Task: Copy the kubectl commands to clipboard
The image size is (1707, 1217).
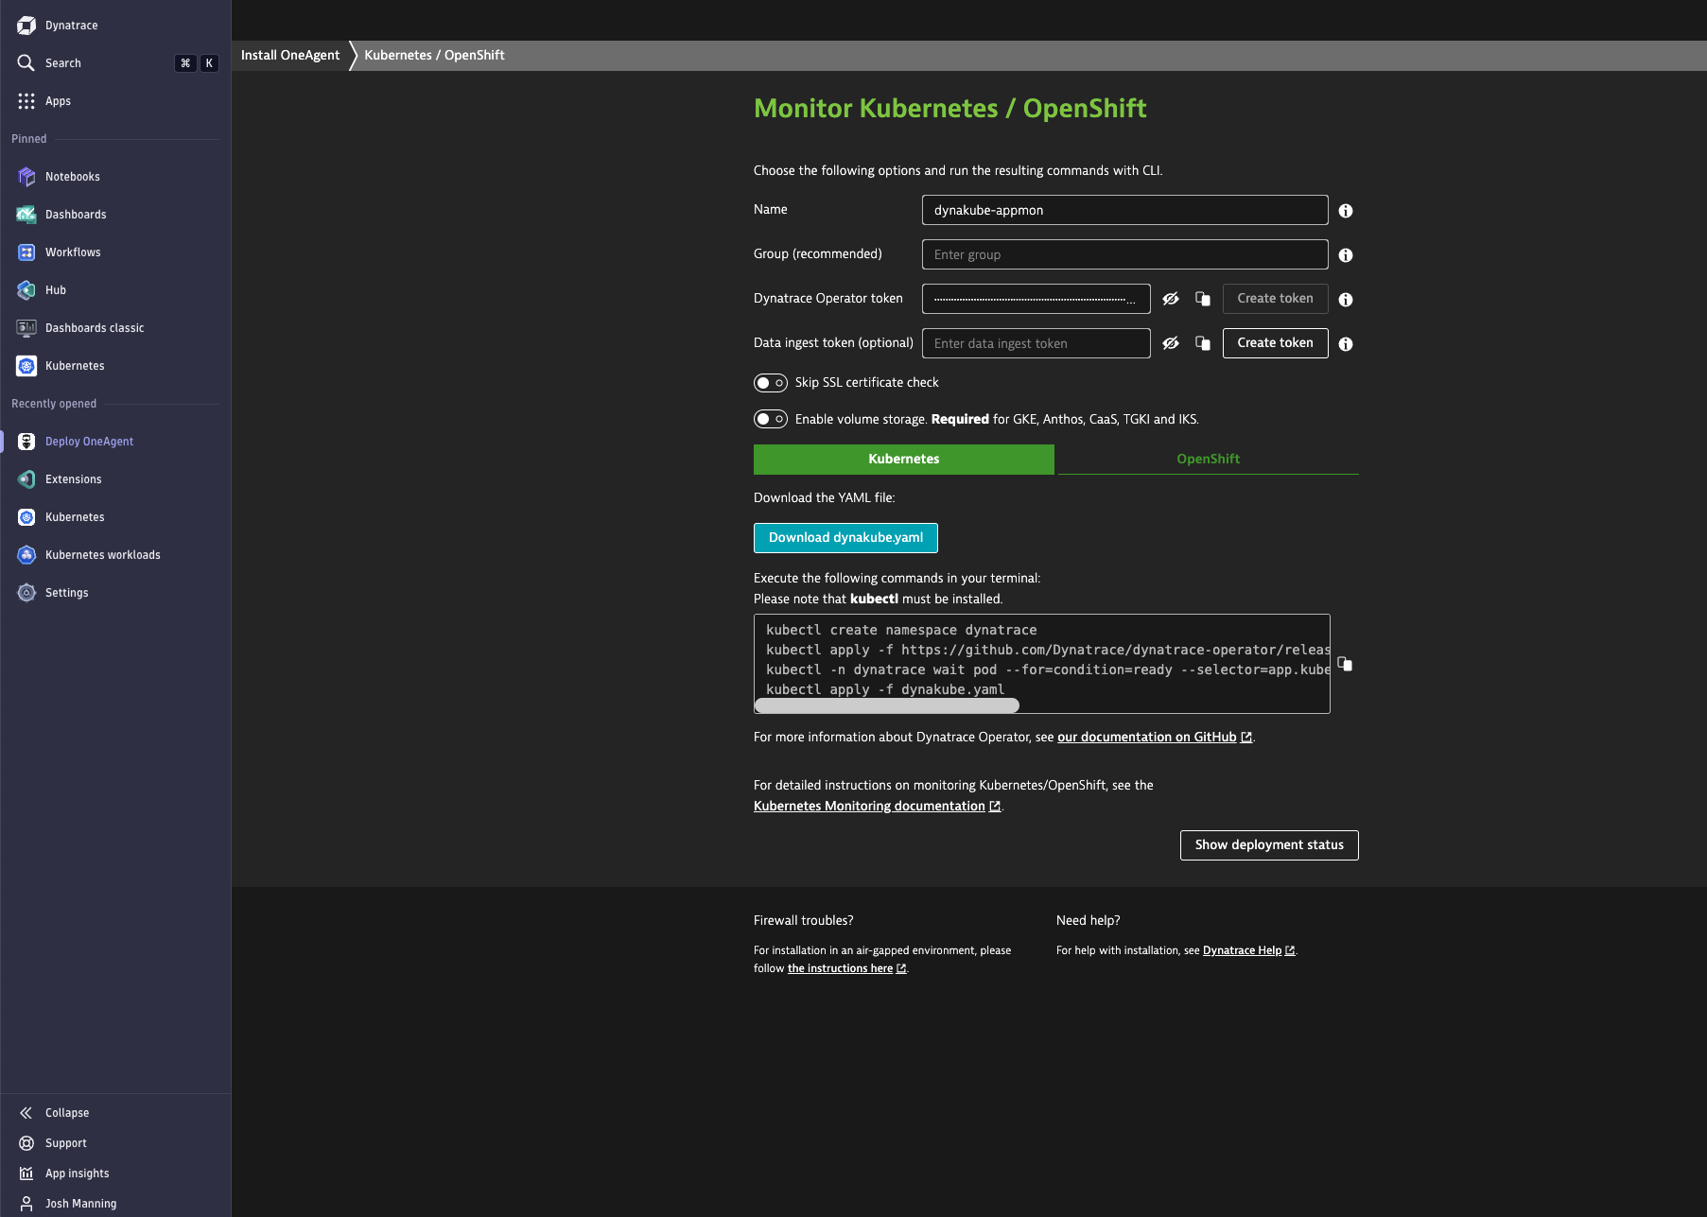Action: [x=1345, y=664]
